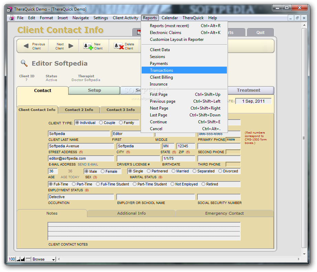Click the Occupation field with Detective

(81, 197)
